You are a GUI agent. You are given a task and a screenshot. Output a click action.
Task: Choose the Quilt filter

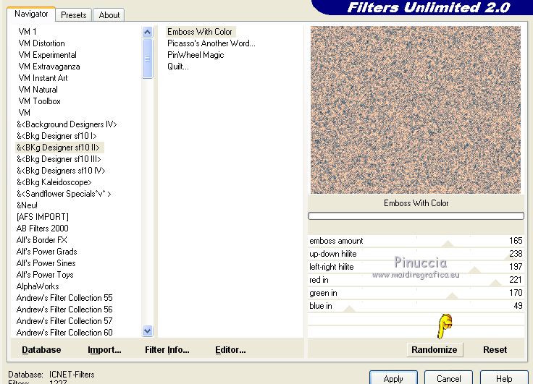click(x=177, y=67)
